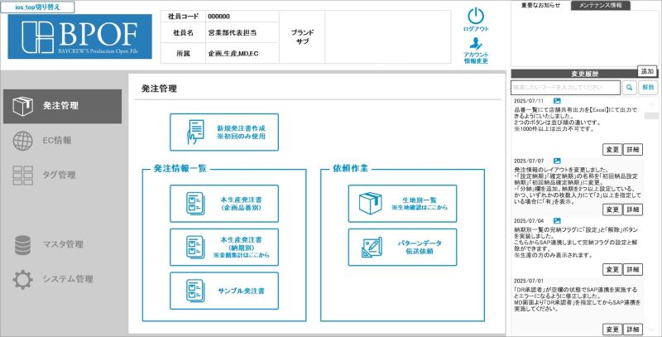
Task: Open 本生産発注書(企画品番別) tile
Action: (x=224, y=203)
